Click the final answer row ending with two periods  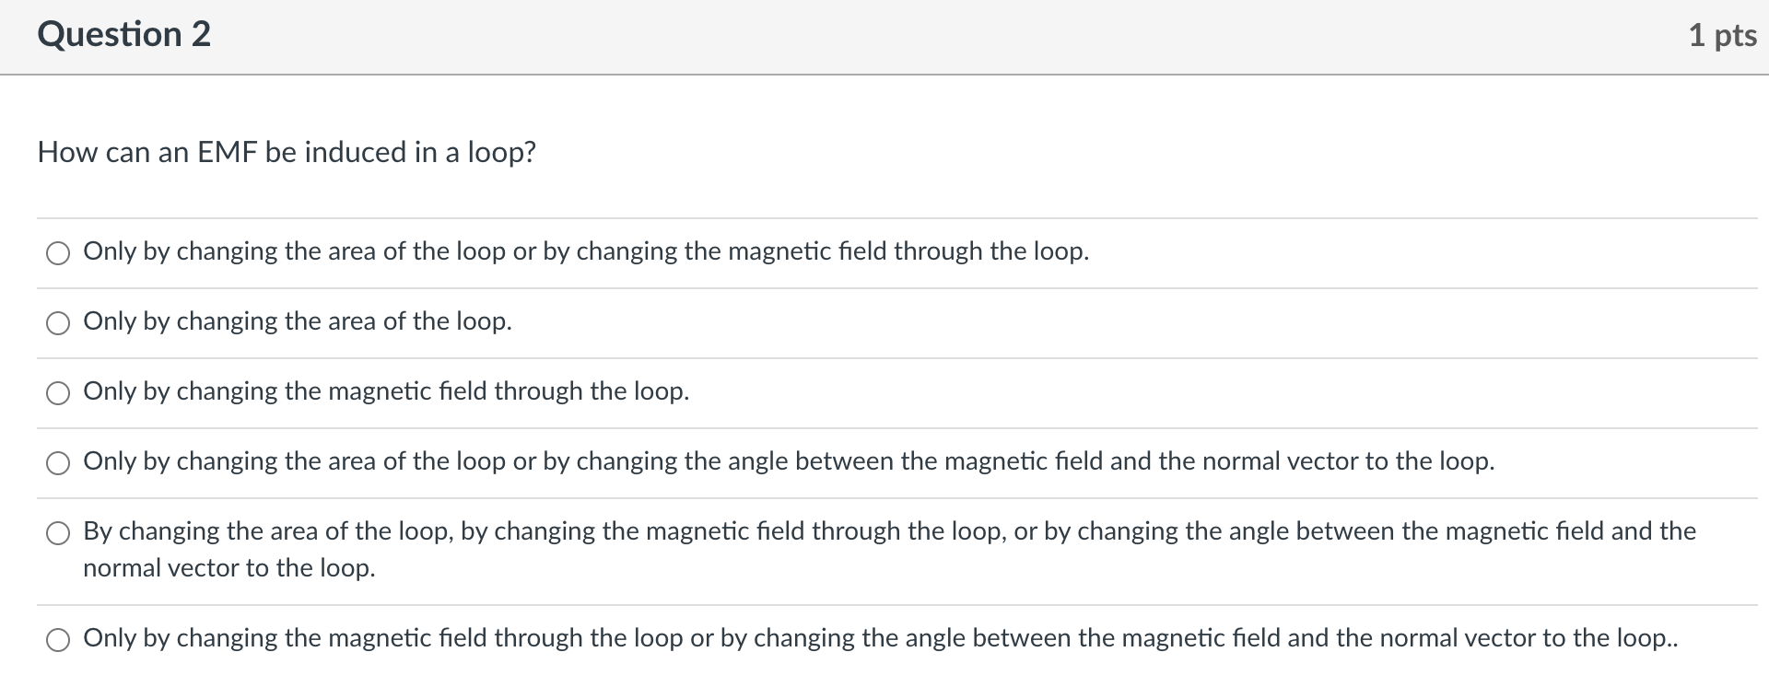click(879, 637)
